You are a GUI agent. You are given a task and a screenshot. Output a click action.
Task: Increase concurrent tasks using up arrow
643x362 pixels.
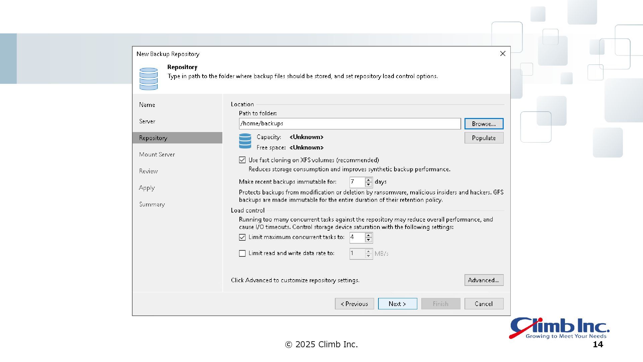[368, 235]
